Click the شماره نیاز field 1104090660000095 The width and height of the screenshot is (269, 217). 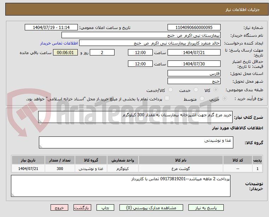point(194,27)
